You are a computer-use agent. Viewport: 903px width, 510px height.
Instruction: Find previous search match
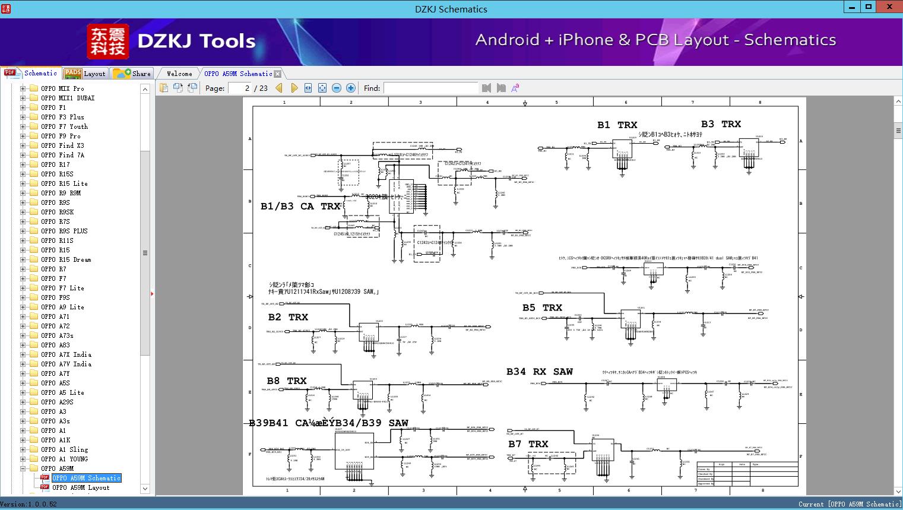[487, 88]
